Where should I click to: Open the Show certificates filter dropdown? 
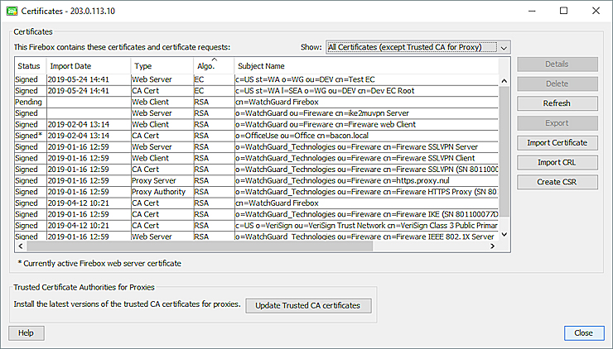pos(418,48)
